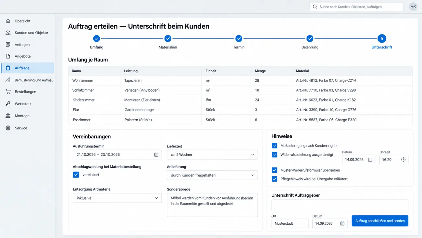Open the Anlieferung dropdown
422x238 pixels.
click(212, 175)
